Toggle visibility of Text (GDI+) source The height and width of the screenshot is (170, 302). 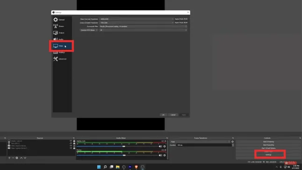pos(71,143)
